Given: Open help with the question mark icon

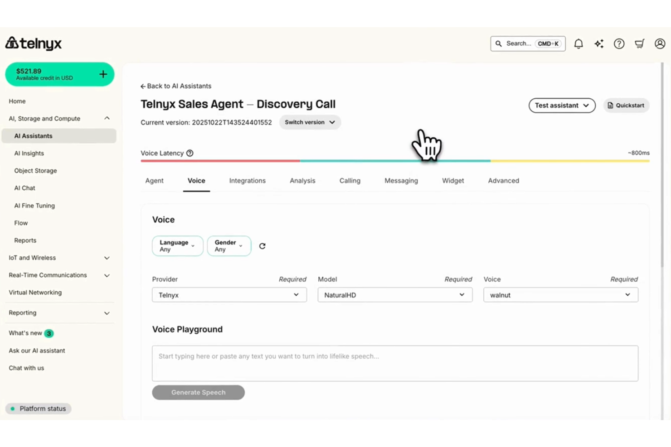Looking at the screenshot, I should click(x=619, y=43).
